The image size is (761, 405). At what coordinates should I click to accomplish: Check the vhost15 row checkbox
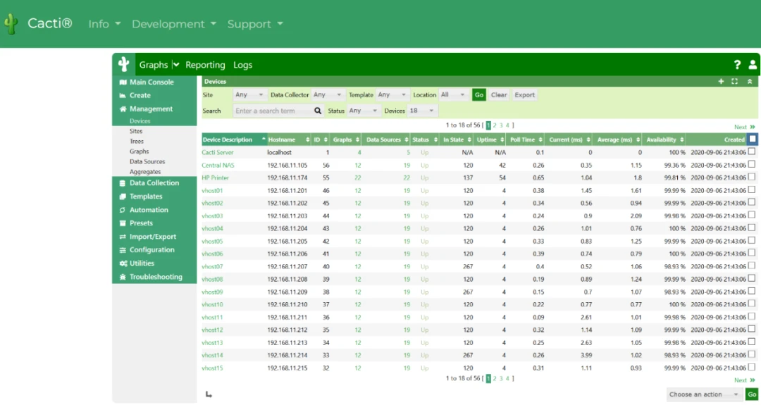(752, 367)
